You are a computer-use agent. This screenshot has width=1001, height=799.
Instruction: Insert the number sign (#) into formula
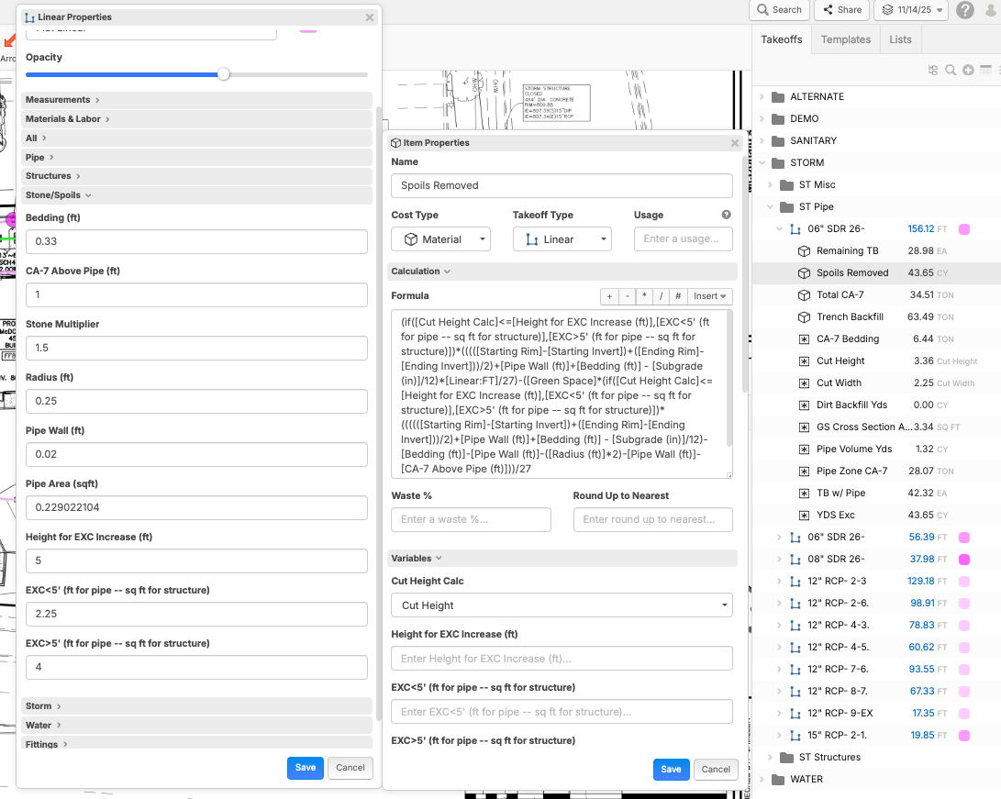(x=677, y=296)
